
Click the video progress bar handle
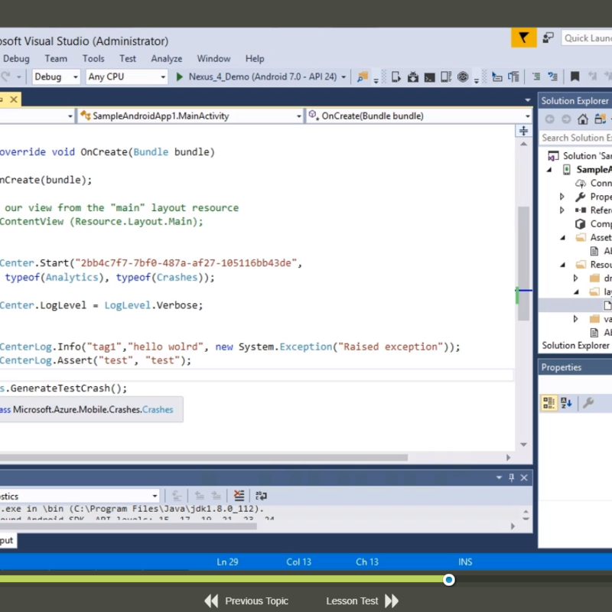point(449,580)
